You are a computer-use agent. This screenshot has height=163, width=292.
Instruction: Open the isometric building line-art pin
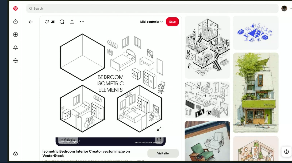click(x=207, y=47)
